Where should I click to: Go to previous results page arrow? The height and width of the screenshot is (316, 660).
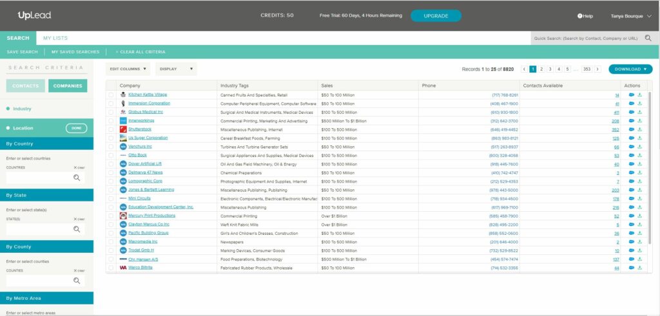pos(524,69)
